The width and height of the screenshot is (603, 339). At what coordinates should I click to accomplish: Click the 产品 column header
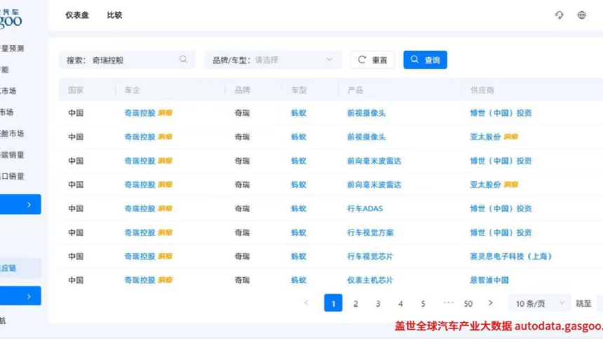355,90
